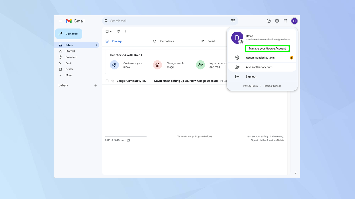Image resolution: width=355 pixels, height=199 pixels.
Task: Click inside the Search mail field
Action: tap(148, 21)
